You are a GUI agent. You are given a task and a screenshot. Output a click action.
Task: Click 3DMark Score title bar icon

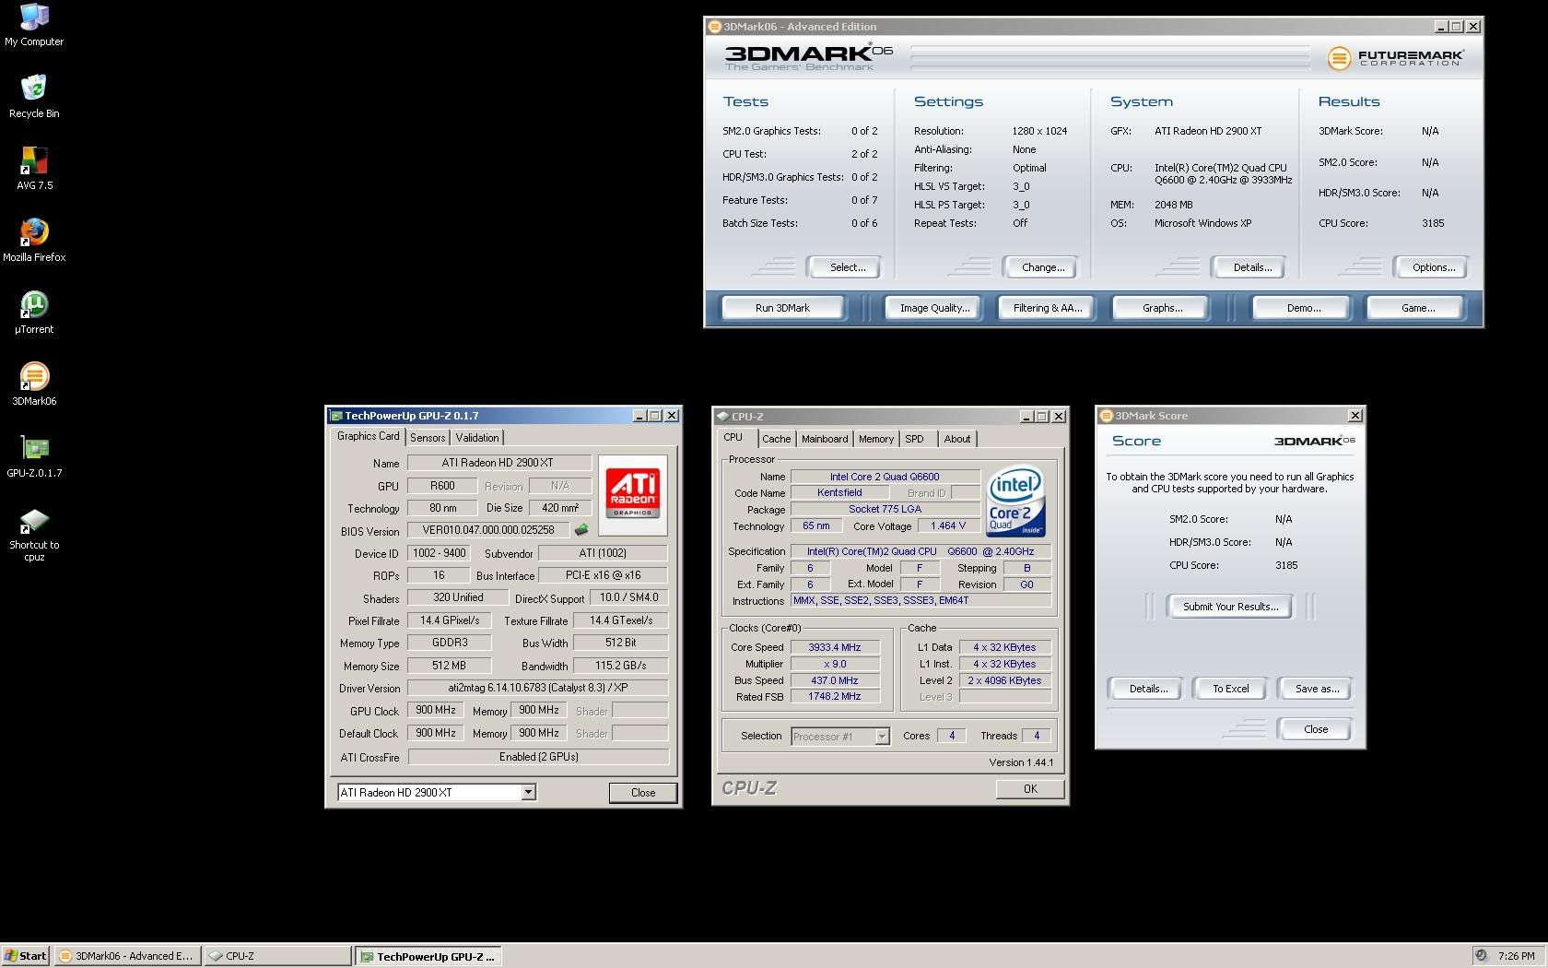click(1107, 416)
